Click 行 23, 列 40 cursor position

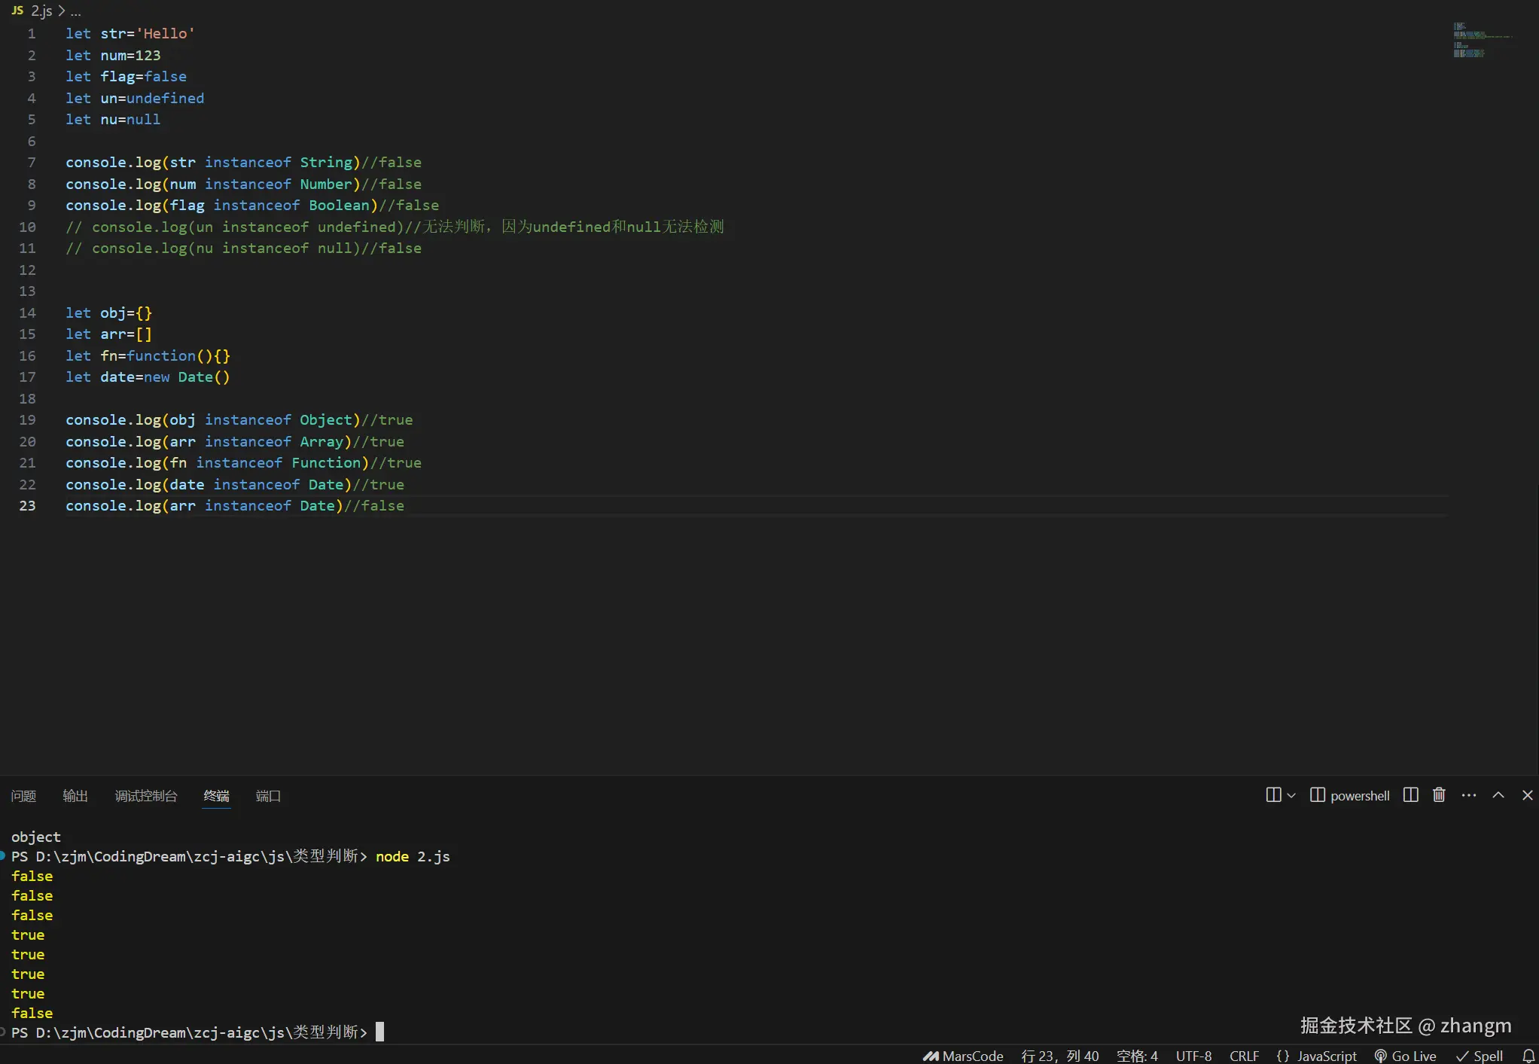tap(1059, 1056)
